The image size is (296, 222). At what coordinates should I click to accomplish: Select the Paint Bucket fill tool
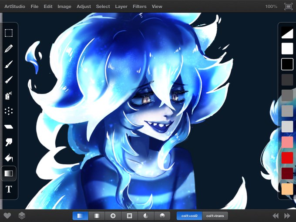point(9,158)
